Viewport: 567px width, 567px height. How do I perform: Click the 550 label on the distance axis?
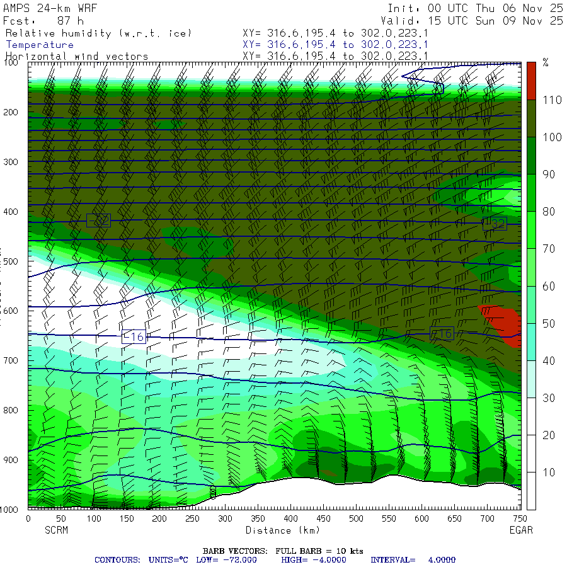389,518
